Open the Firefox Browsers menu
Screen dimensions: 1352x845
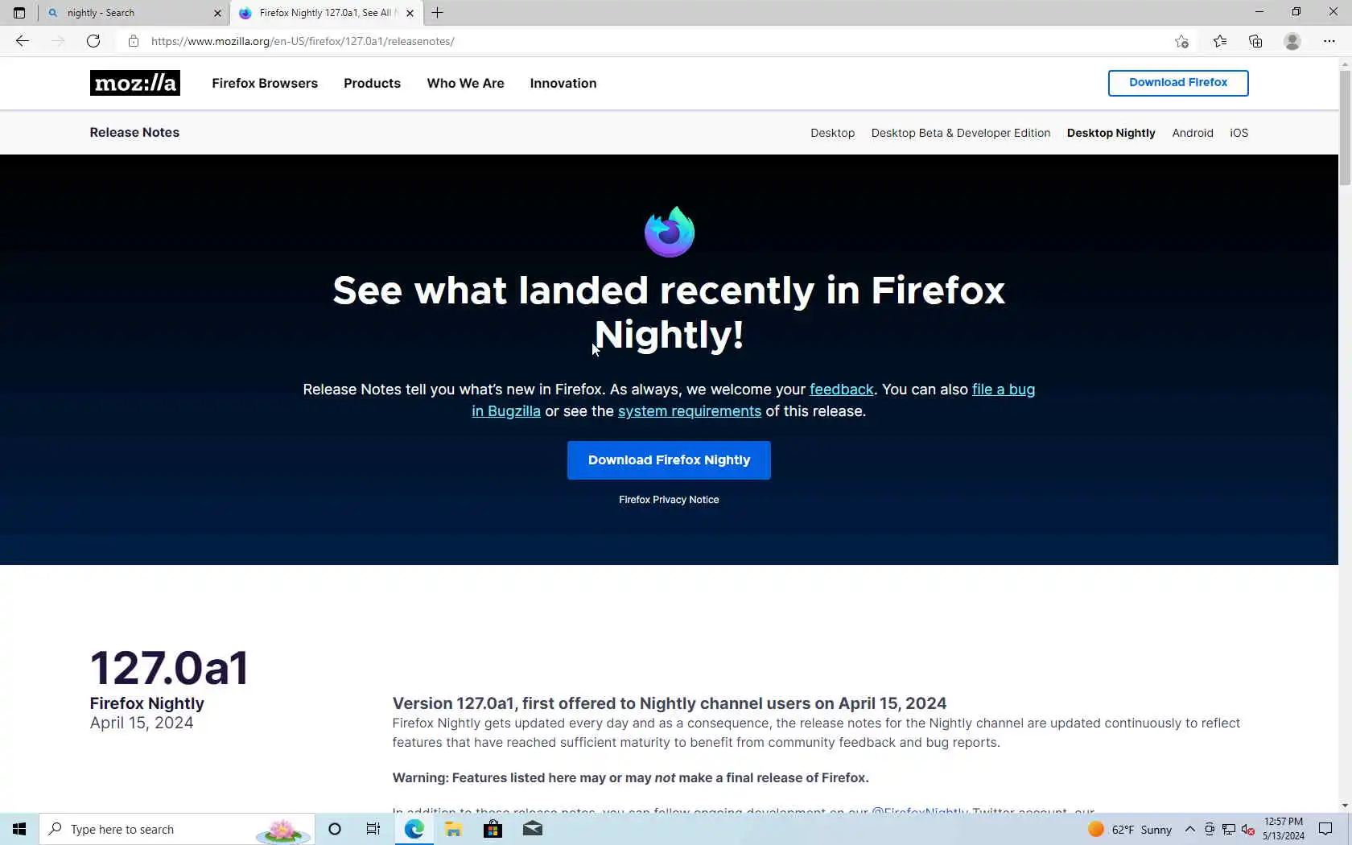click(265, 83)
